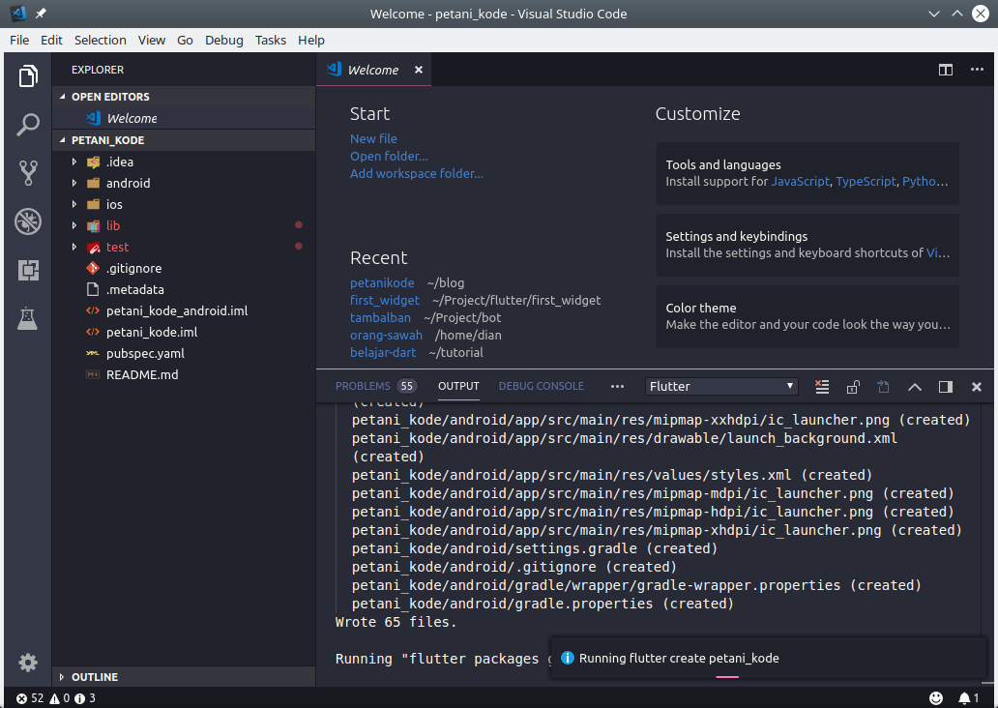Open the Source Control view
The height and width of the screenshot is (708, 998).
[x=27, y=172]
